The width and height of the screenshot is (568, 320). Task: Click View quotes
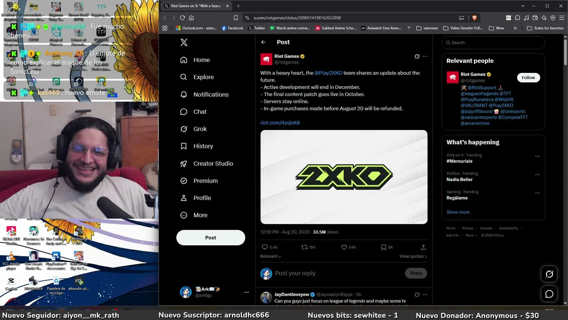tap(413, 256)
